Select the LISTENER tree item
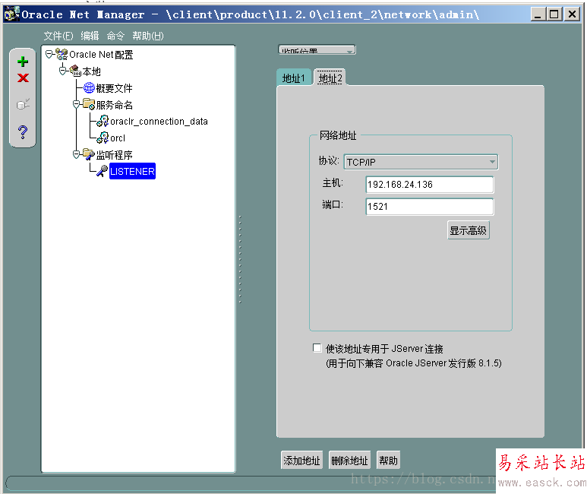 click(132, 171)
